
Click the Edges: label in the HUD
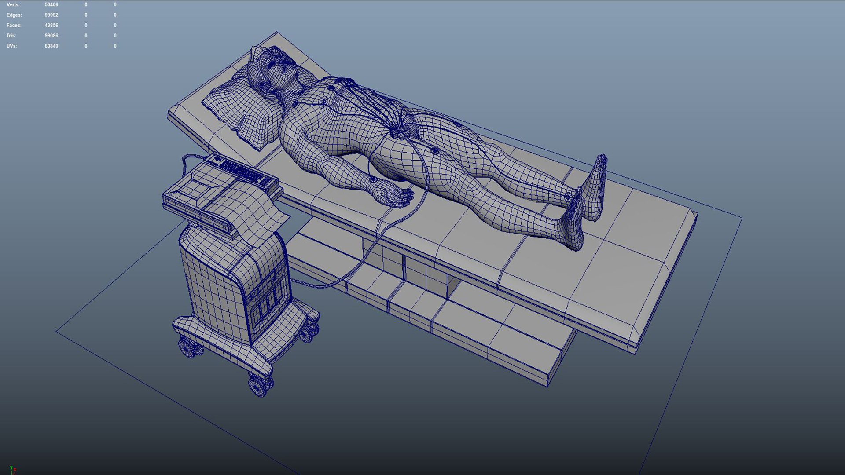click(x=14, y=15)
